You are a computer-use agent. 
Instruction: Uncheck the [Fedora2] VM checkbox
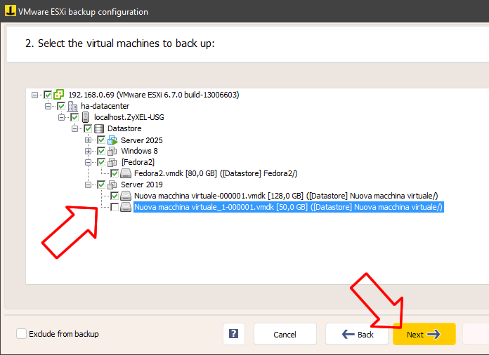(x=101, y=162)
